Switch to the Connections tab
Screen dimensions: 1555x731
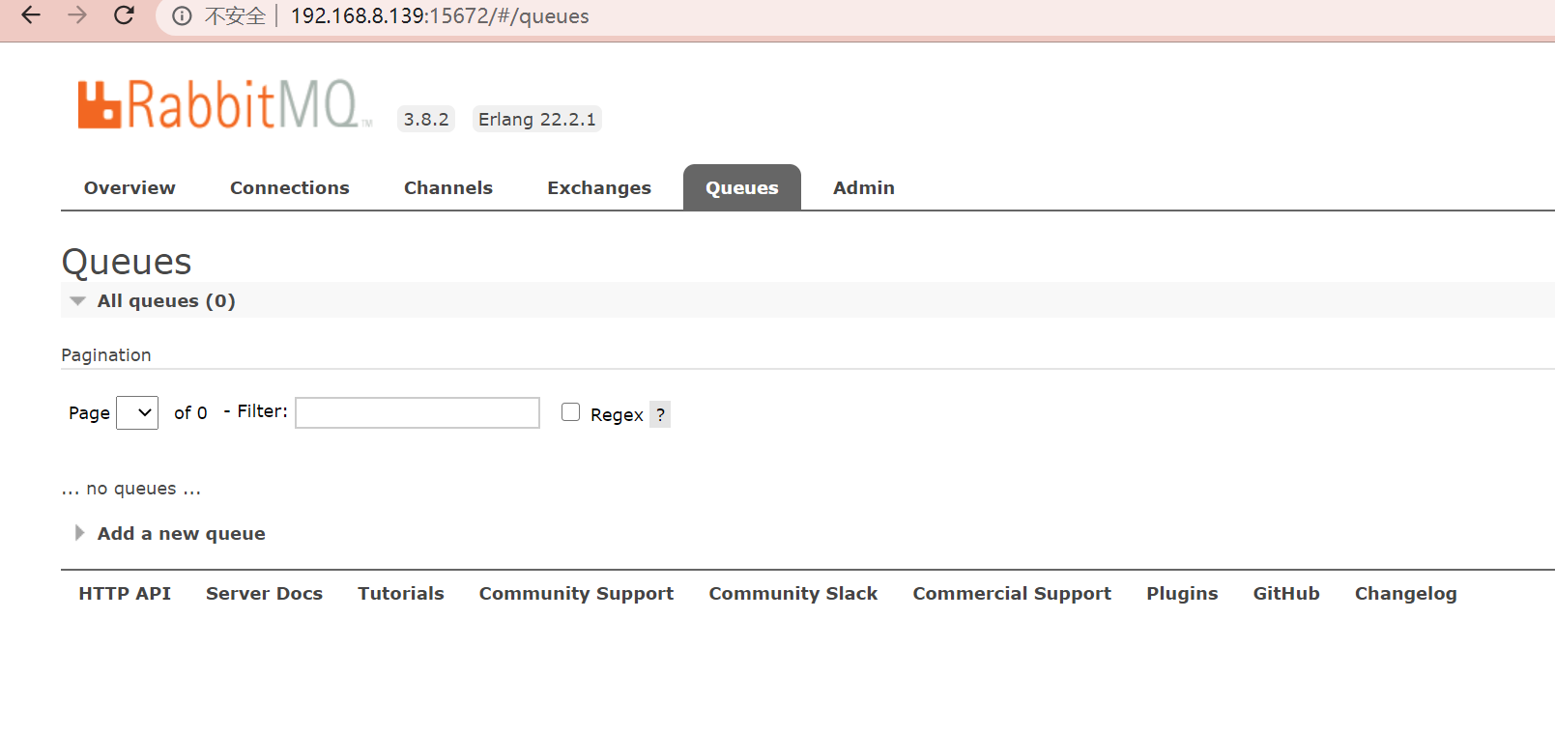pos(290,188)
